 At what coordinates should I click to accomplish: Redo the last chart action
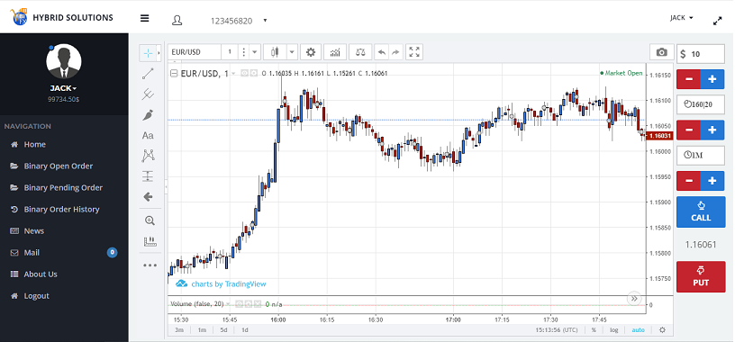(x=395, y=52)
